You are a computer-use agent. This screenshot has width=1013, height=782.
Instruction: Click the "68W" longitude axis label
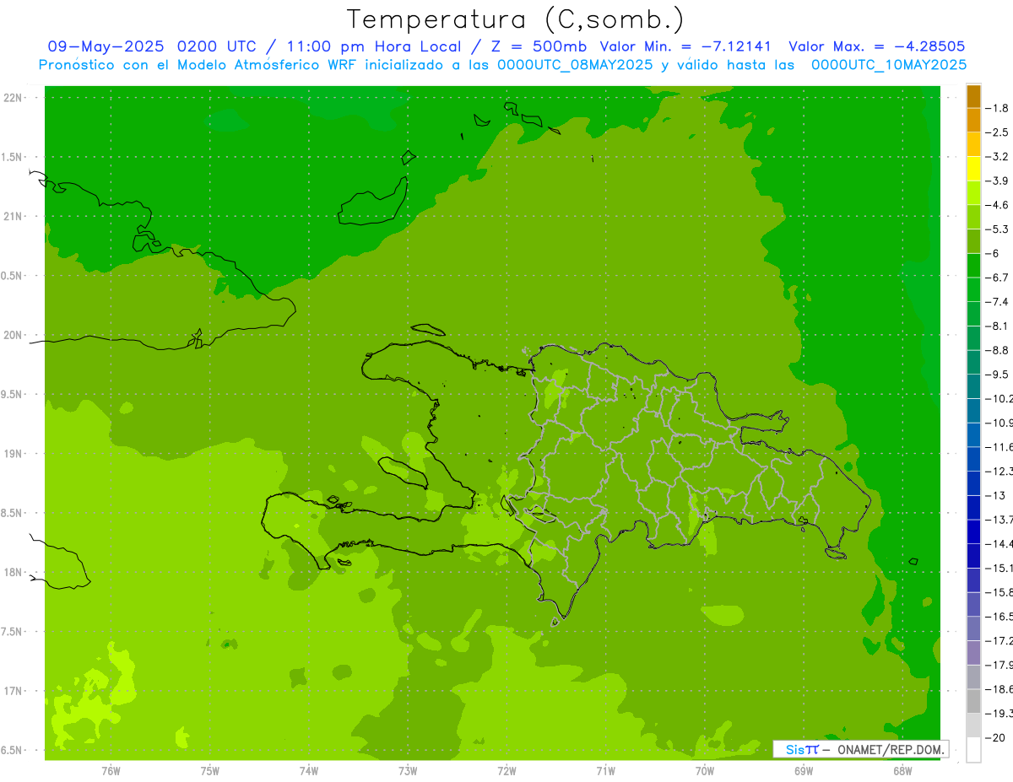(902, 771)
